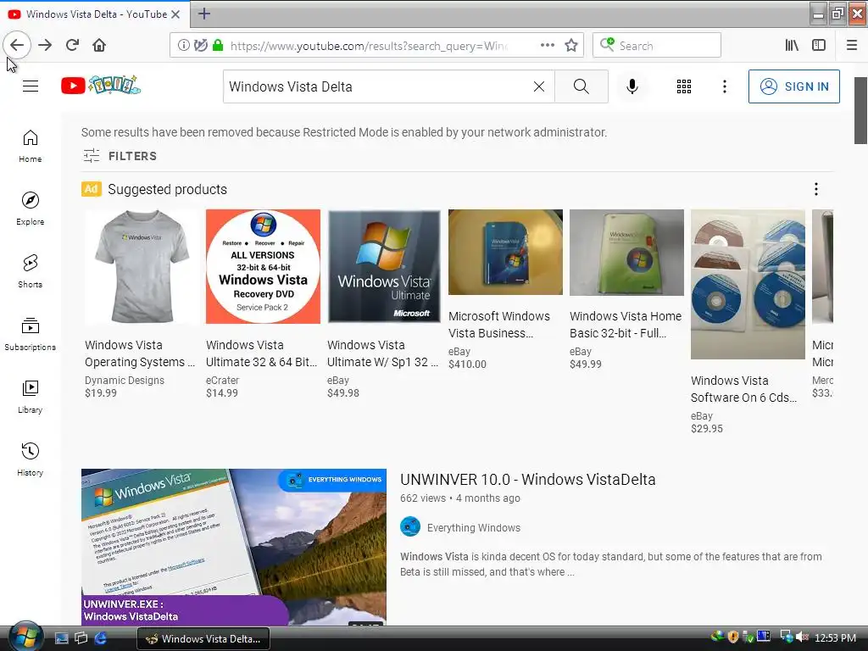
Task: Open Suggested products ad options menu
Action: 816,189
